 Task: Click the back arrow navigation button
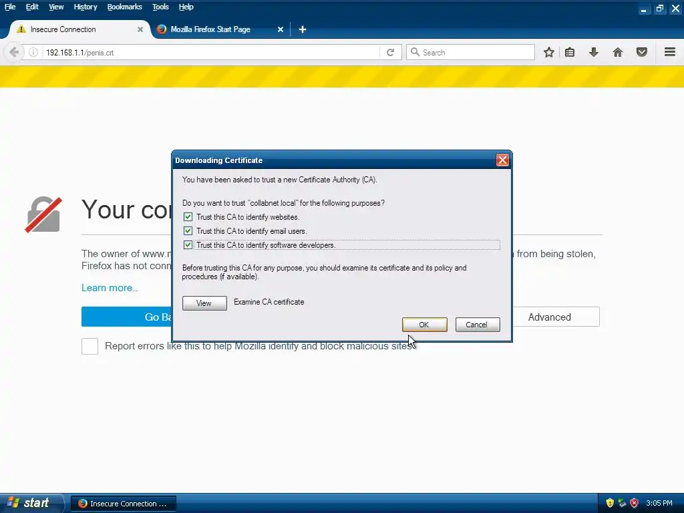[x=14, y=52]
